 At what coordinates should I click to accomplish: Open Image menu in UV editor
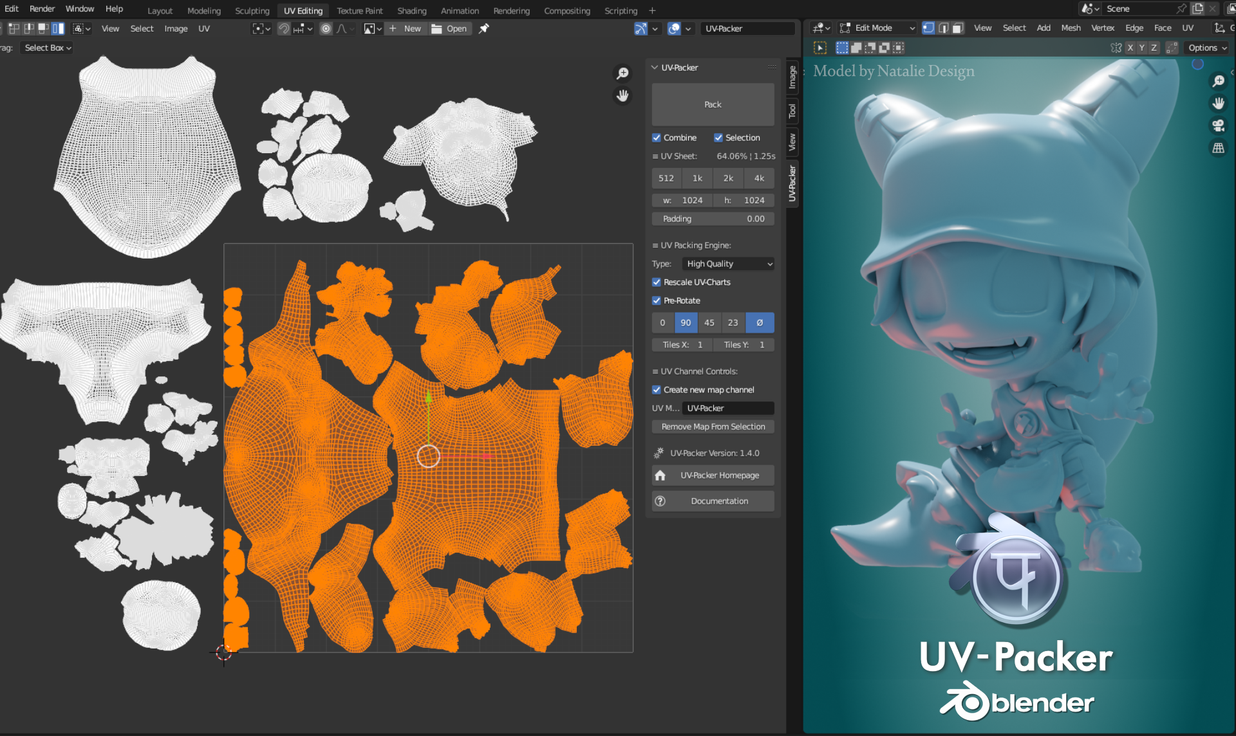coord(176,28)
